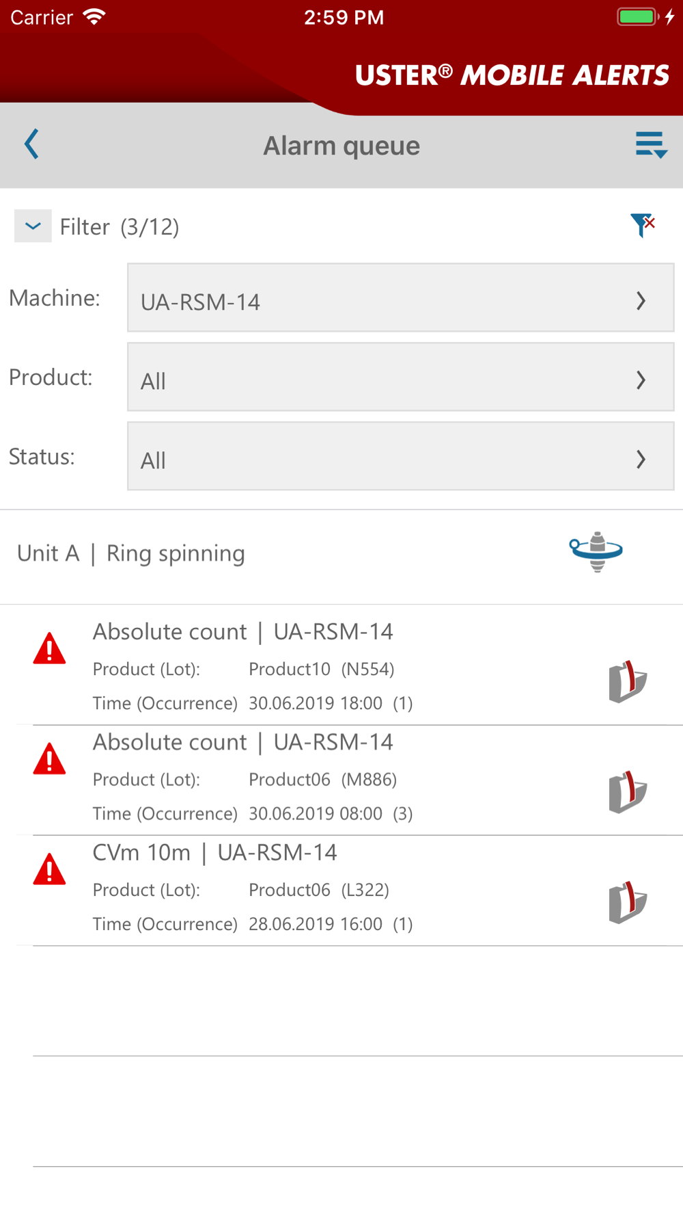Open Machine dropdown showing UA-RSM-14
This screenshot has height=1216, width=683.
(400, 298)
